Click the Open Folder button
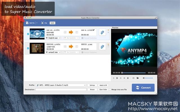The image size is (180, 112). pyautogui.click(x=103, y=90)
